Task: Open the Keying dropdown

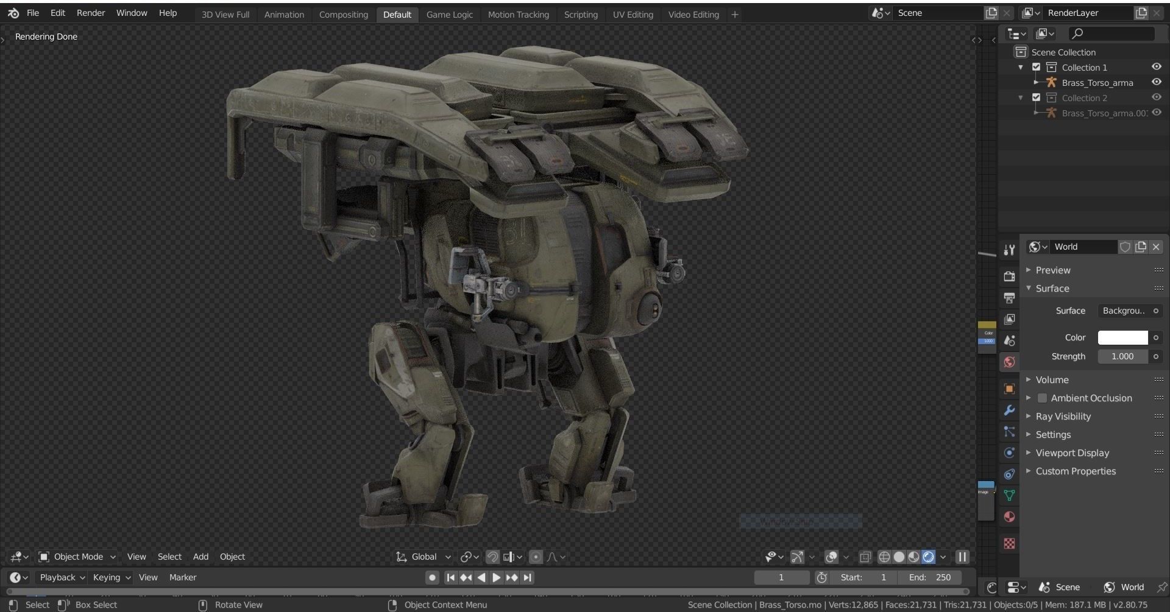Action: [111, 577]
